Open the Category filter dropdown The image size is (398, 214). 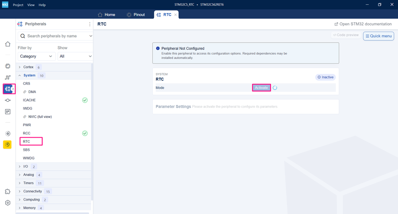[36, 56]
